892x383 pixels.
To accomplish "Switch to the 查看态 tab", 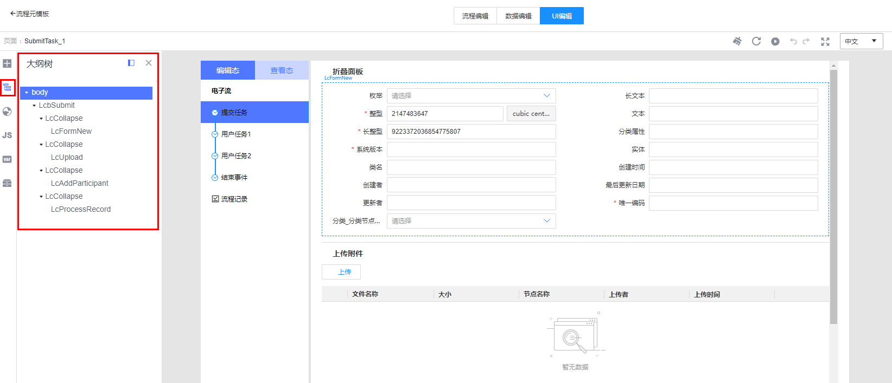I will [x=282, y=70].
